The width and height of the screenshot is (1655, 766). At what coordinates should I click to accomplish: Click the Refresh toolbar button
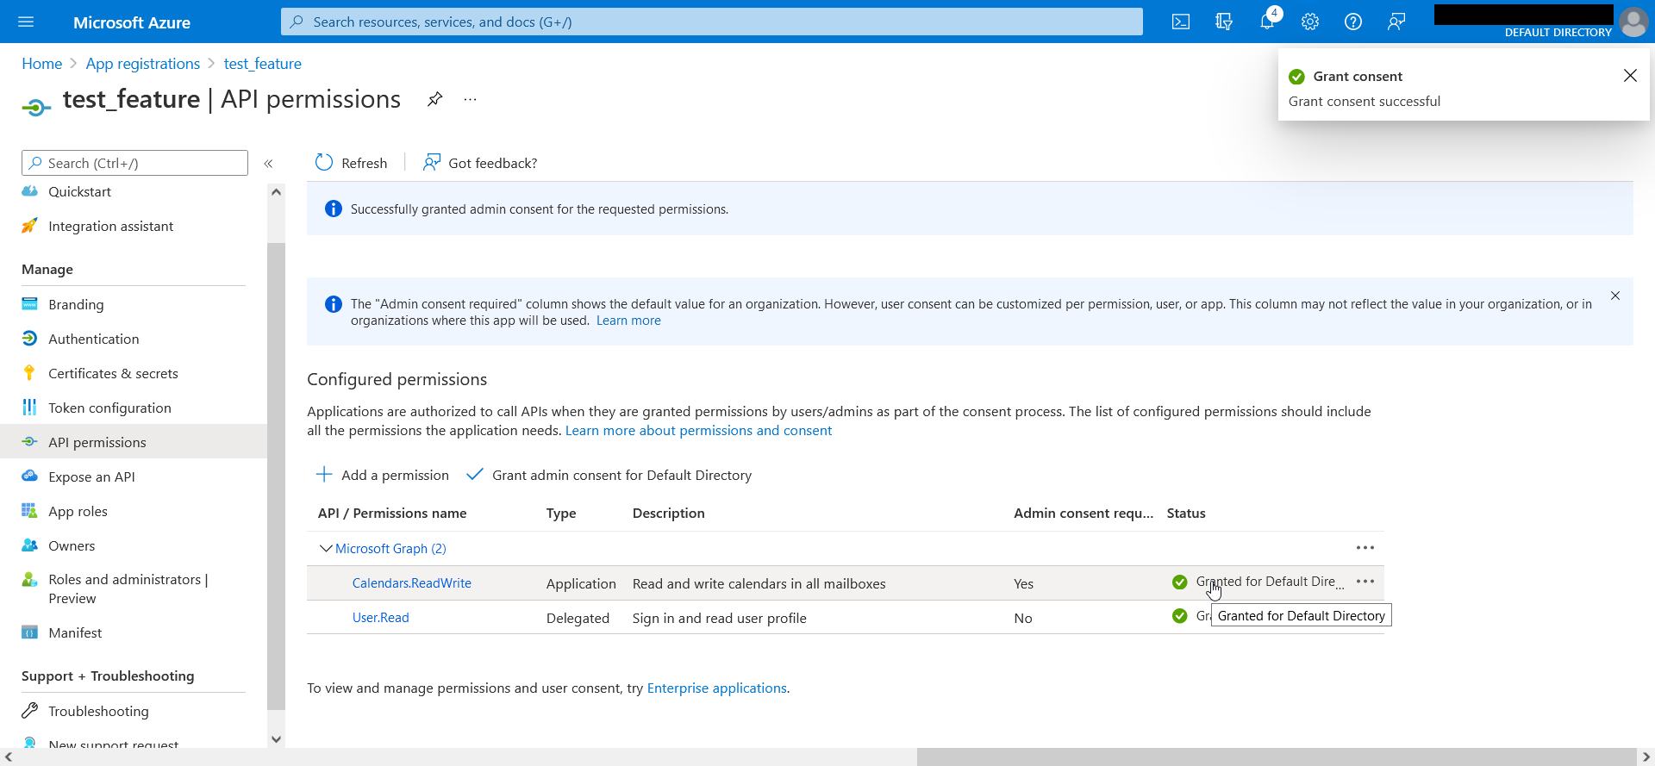352,163
